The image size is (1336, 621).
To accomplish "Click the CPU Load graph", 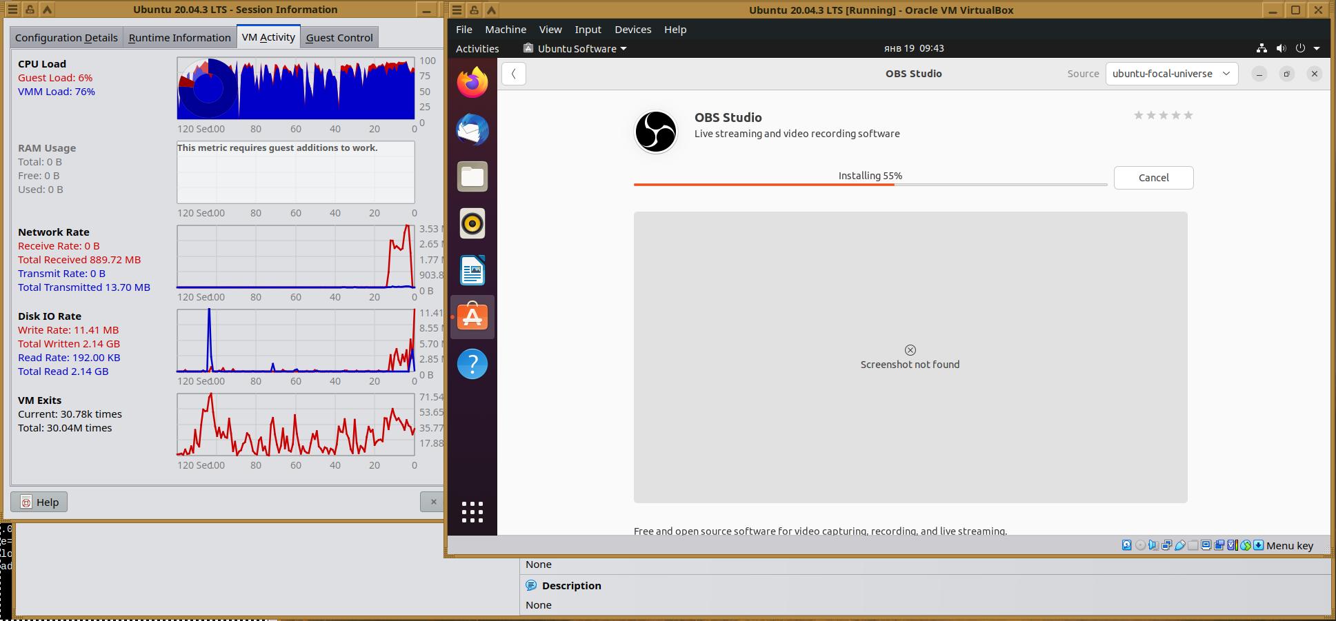I will point(296,88).
